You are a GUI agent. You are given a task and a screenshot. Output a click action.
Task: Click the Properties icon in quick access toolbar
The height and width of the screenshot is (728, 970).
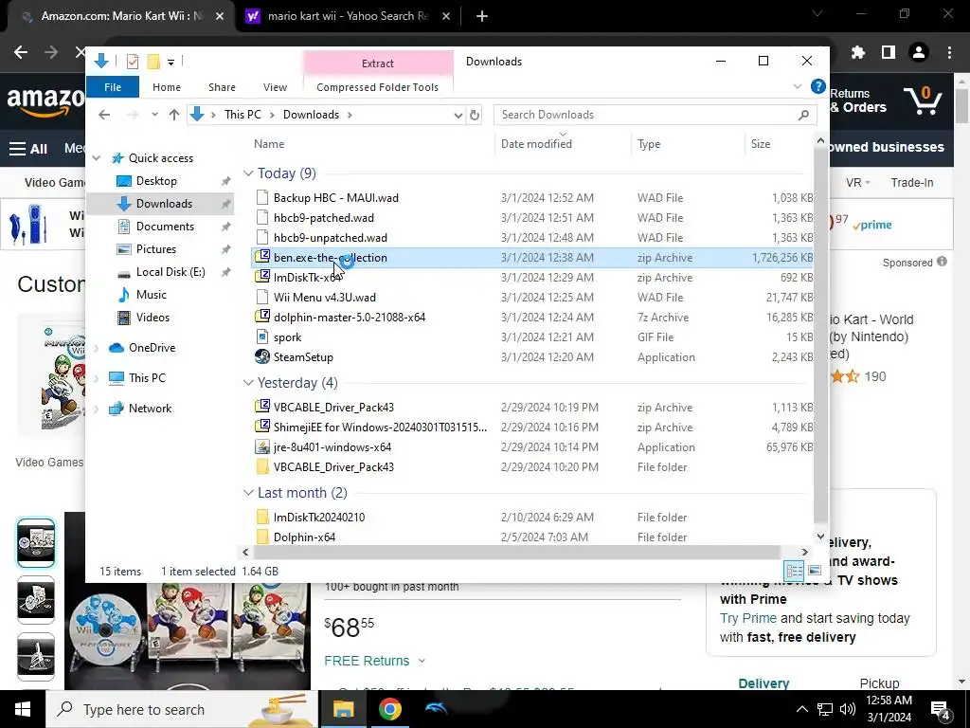132,62
